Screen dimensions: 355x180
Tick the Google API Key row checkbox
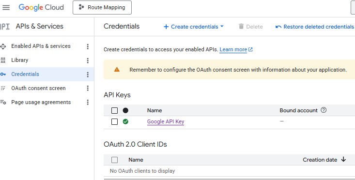(x=115, y=121)
